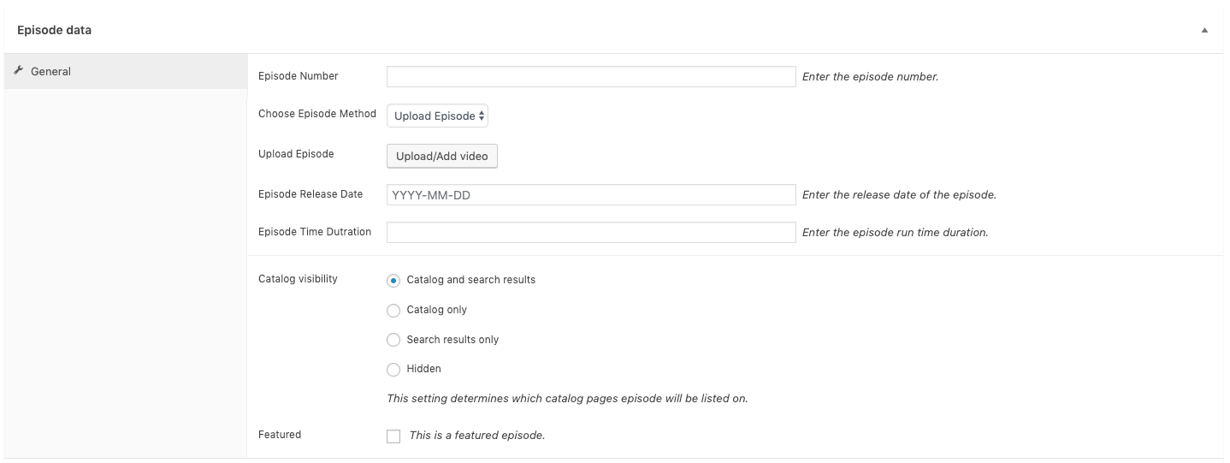Click the Episode Time Dutration label

pyautogui.click(x=315, y=232)
